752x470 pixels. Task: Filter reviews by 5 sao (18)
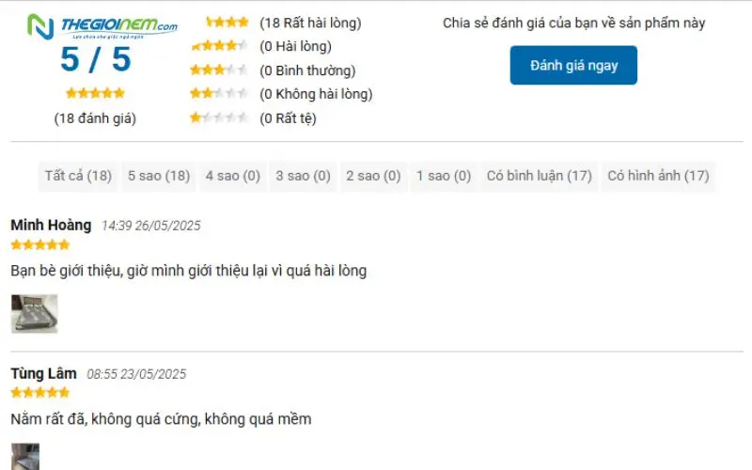point(159,176)
